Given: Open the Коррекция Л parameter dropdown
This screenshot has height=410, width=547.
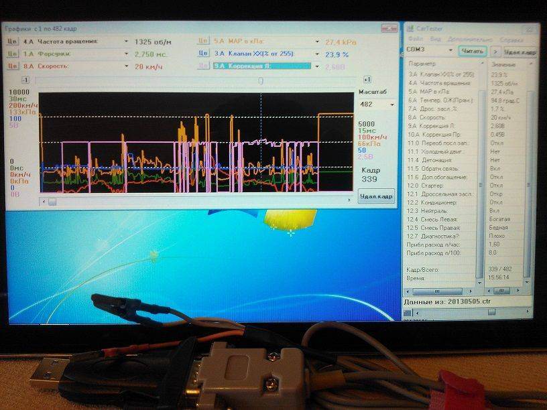Looking at the screenshot, I should (316, 66).
